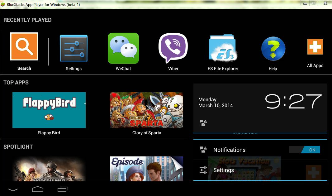Click the Viber label text
The width and height of the screenshot is (332, 196).
(173, 69)
